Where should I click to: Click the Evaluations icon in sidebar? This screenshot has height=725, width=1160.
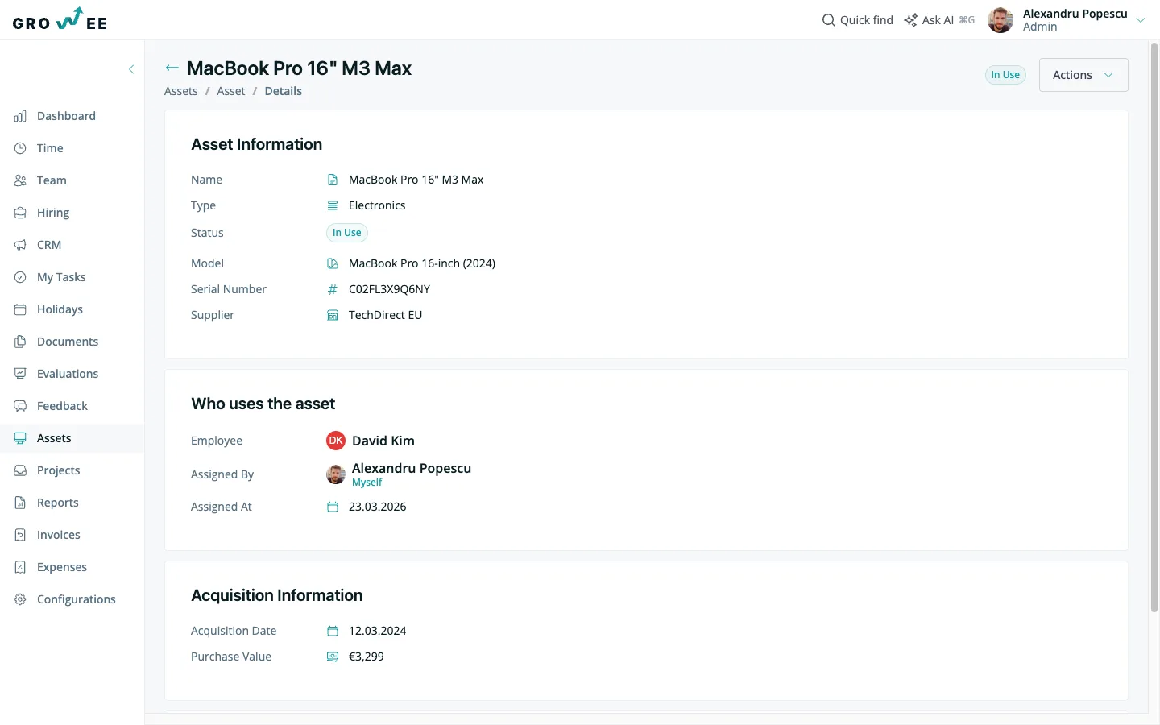20,374
